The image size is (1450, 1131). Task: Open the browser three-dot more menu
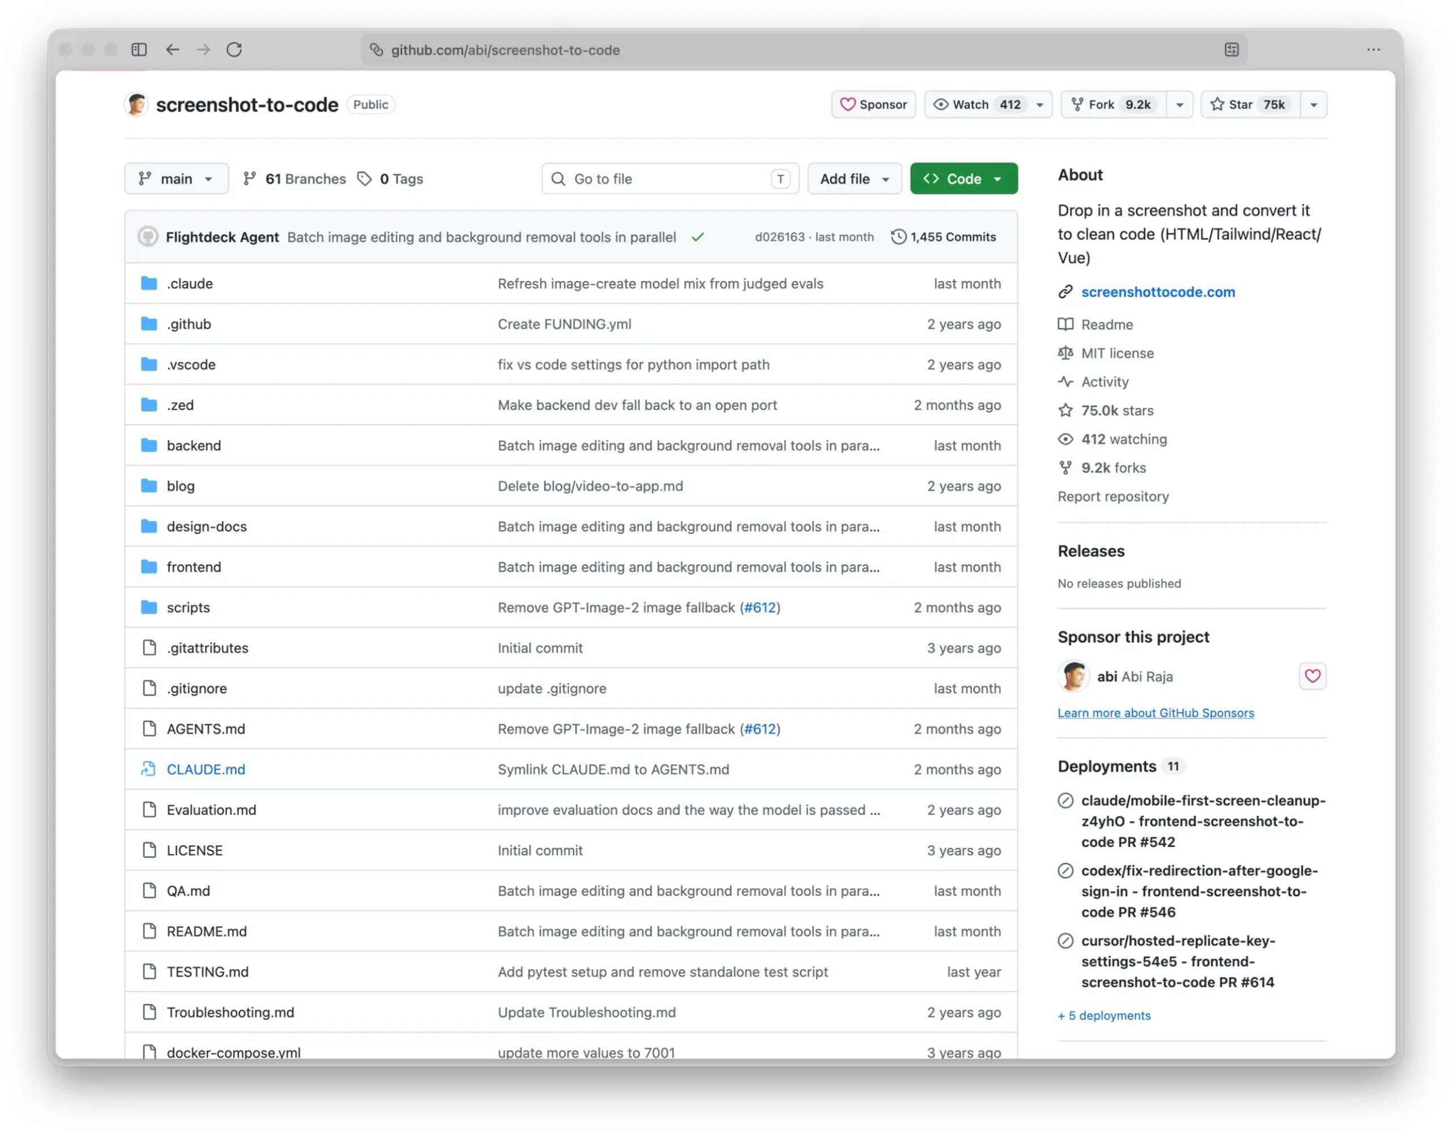(x=1374, y=50)
